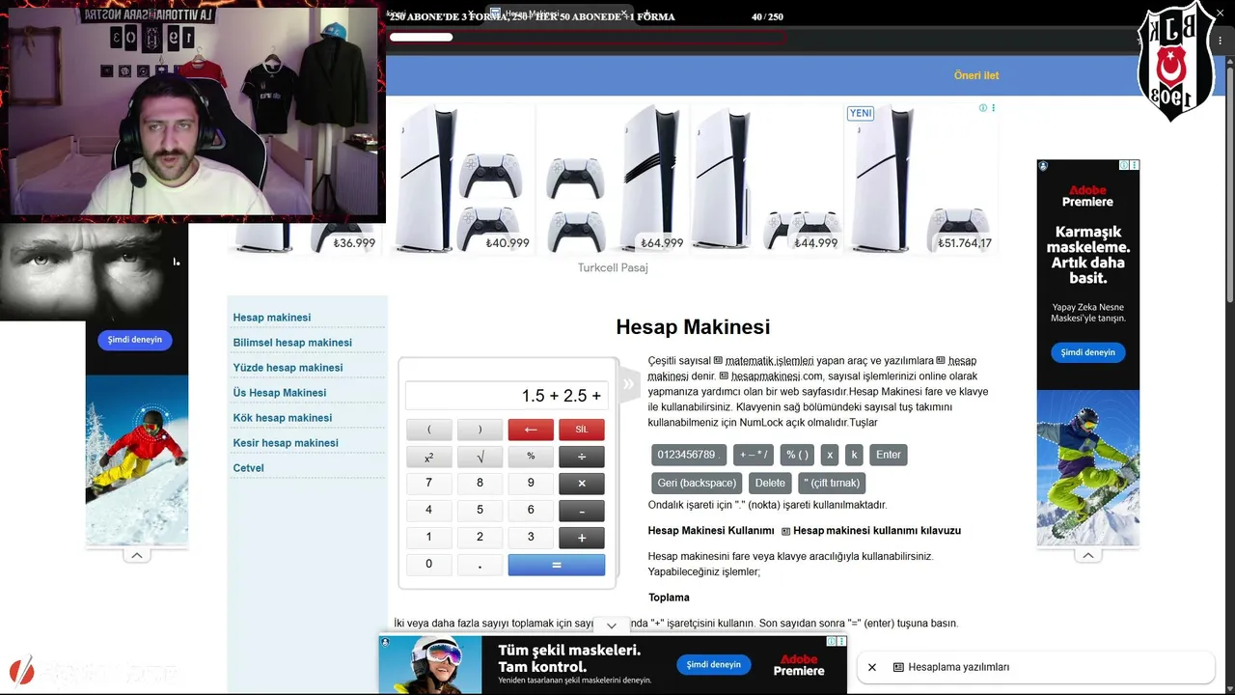Click digit 4 on the calculator
Image resolution: width=1235 pixels, height=695 pixels.
[429, 511]
